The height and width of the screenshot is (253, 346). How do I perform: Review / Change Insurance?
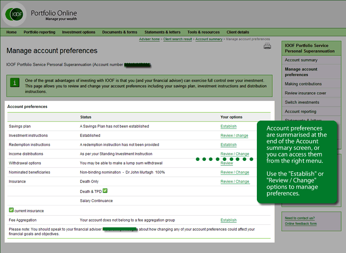[235, 181]
